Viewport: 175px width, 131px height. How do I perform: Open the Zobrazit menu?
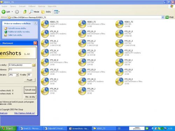point(22,6)
